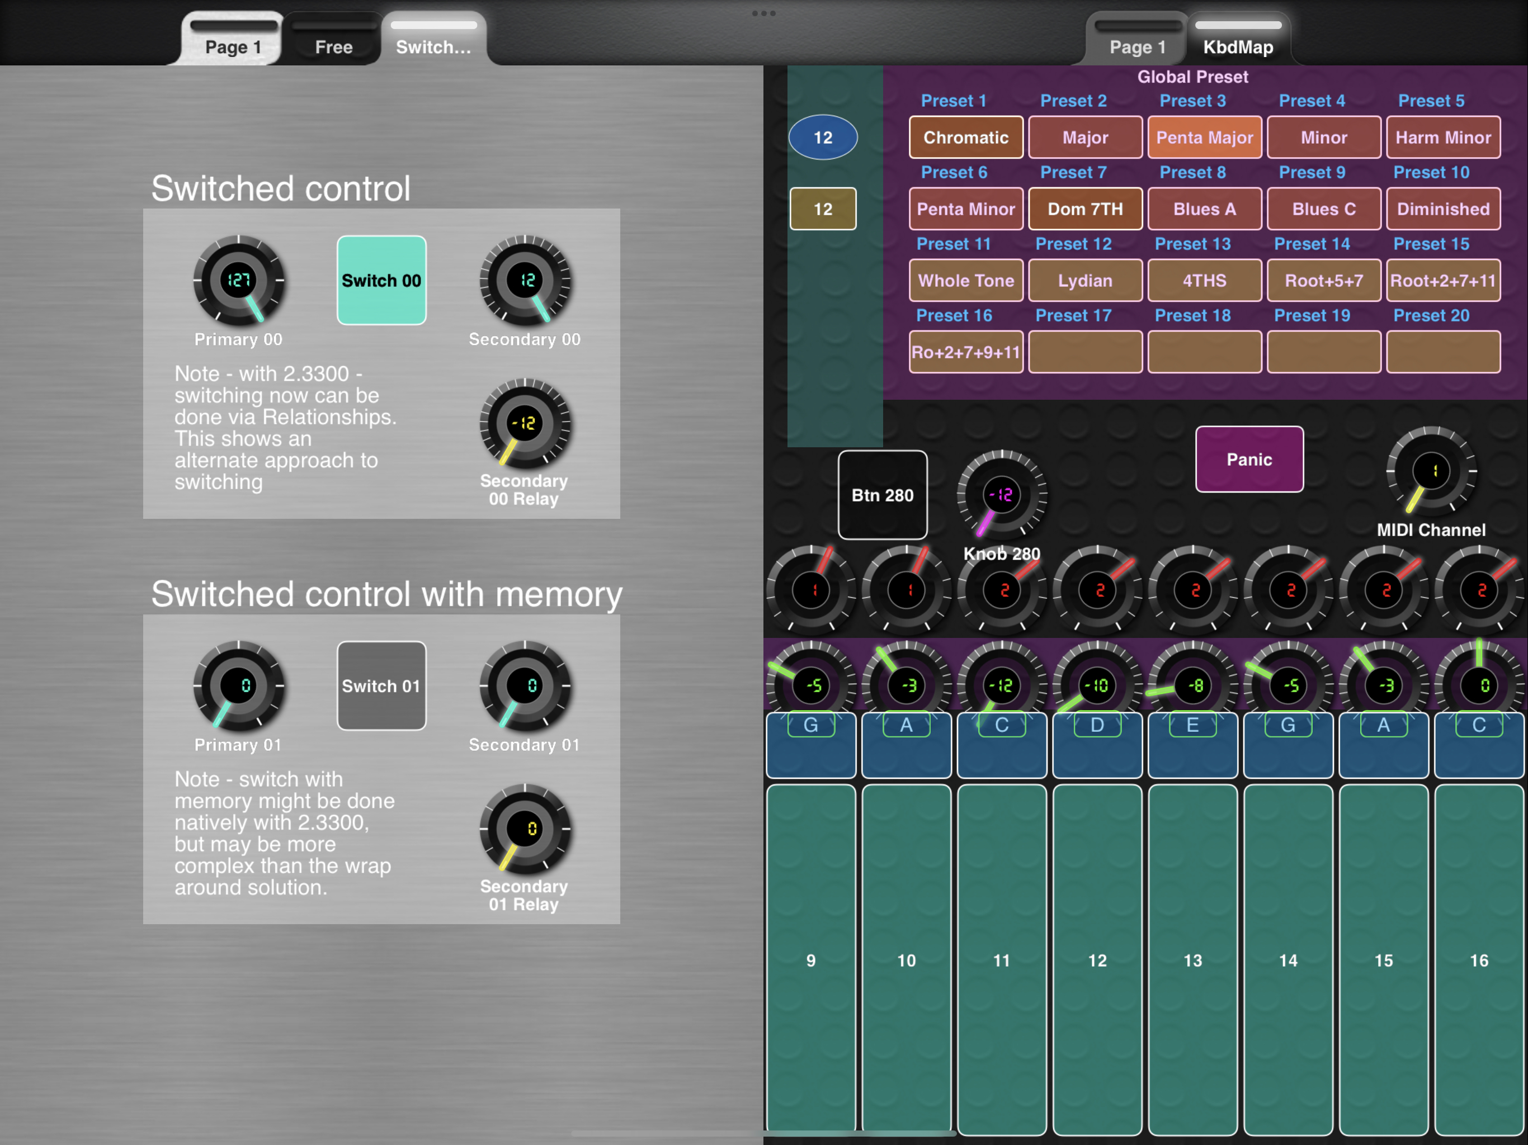Click the Secondary 00 Relay knob
1528x1145 pixels.
click(x=525, y=423)
